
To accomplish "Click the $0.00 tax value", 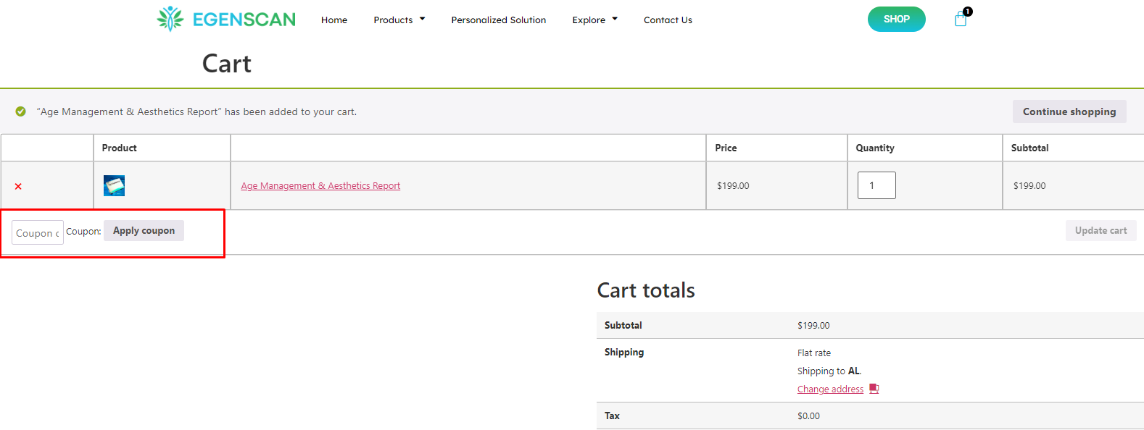I will 808,416.
